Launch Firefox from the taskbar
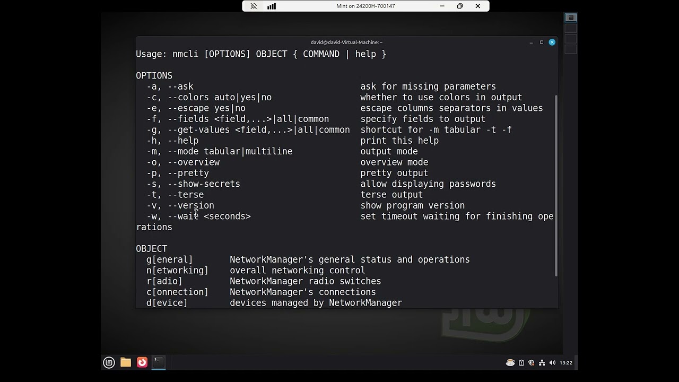This screenshot has width=679, height=382. pyautogui.click(x=142, y=362)
